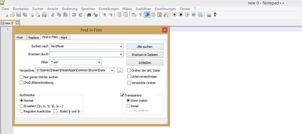This screenshot has height=134, width=302.
Task: Expand the Suchen nach dropdown arrow
Action: point(121,46)
